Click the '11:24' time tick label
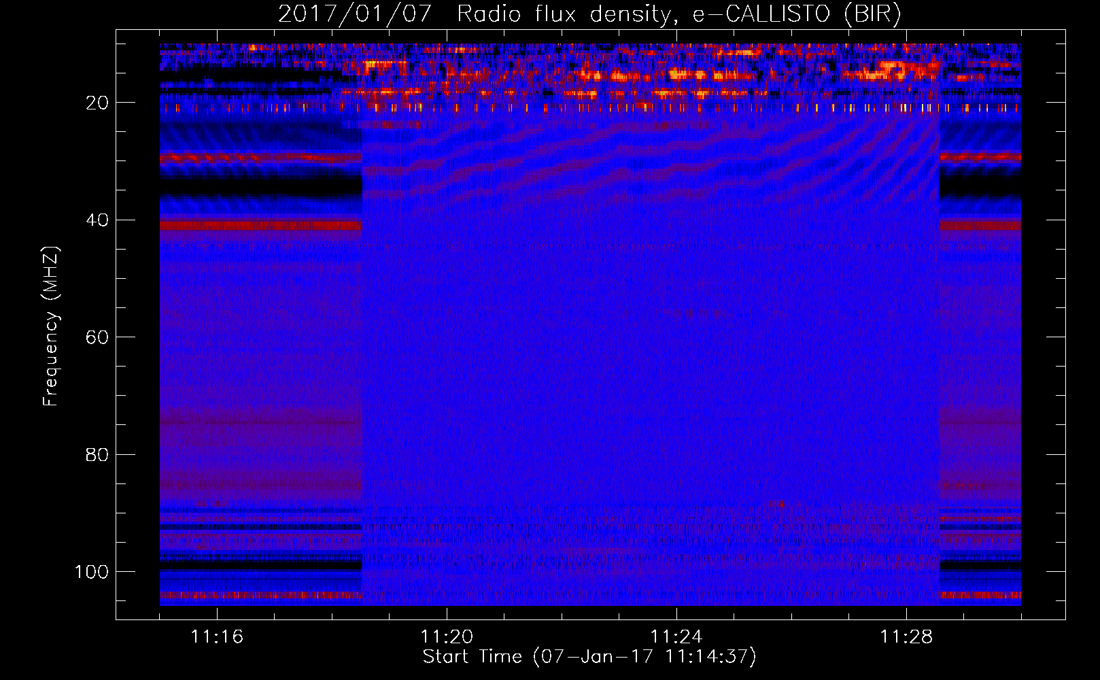 [676, 637]
